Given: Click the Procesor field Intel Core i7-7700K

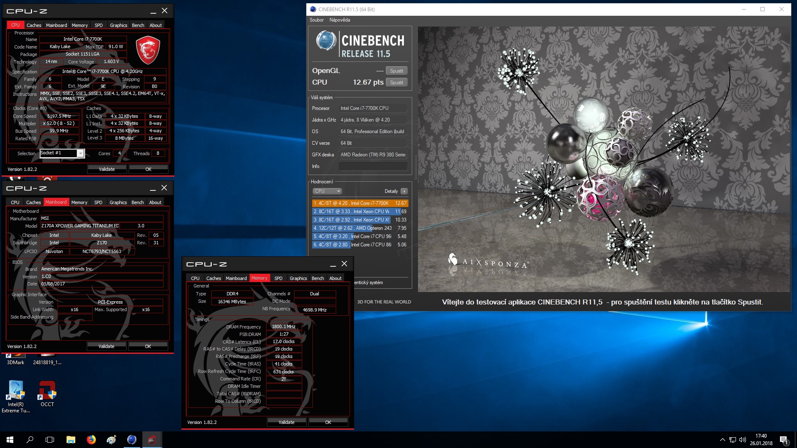Looking at the screenshot, I should click(373, 108).
